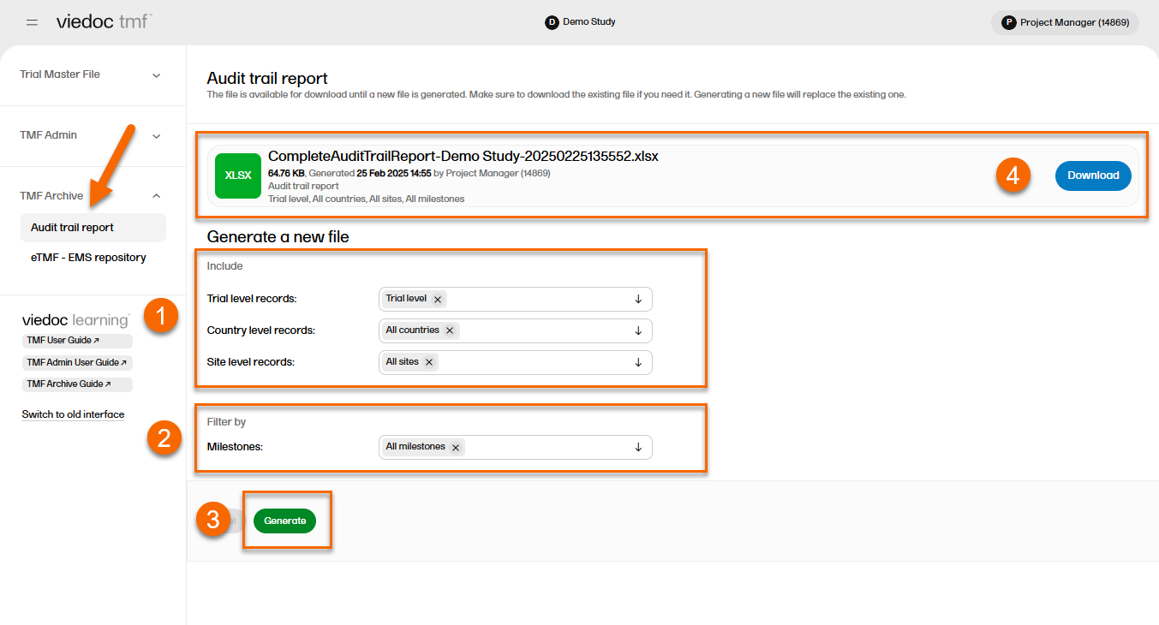This screenshot has height=625, width=1159.
Task: Click the green XLSX file icon
Action: click(238, 176)
